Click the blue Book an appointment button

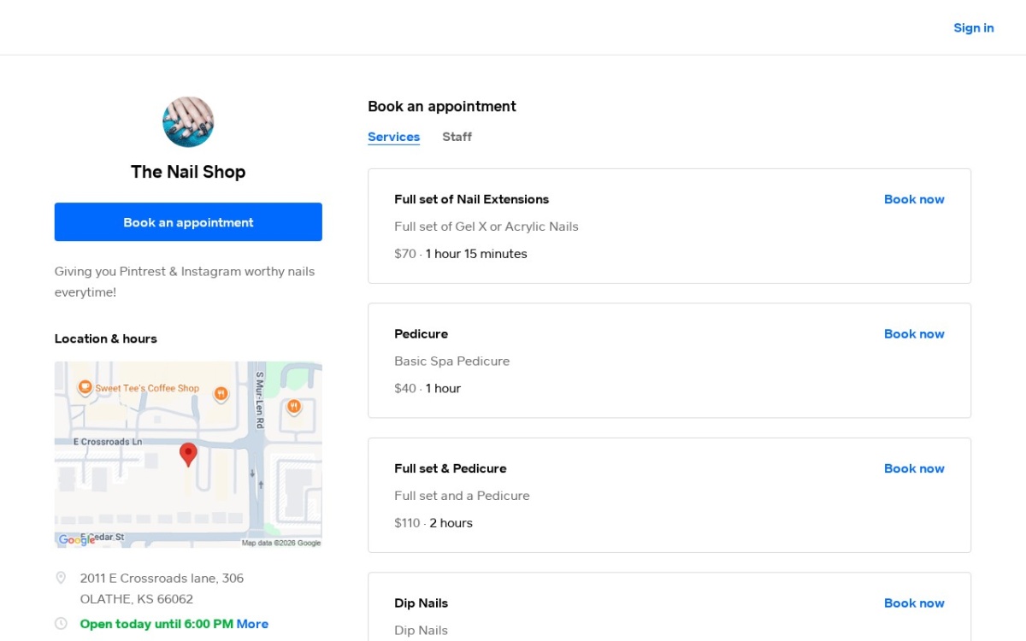pos(188,222)
